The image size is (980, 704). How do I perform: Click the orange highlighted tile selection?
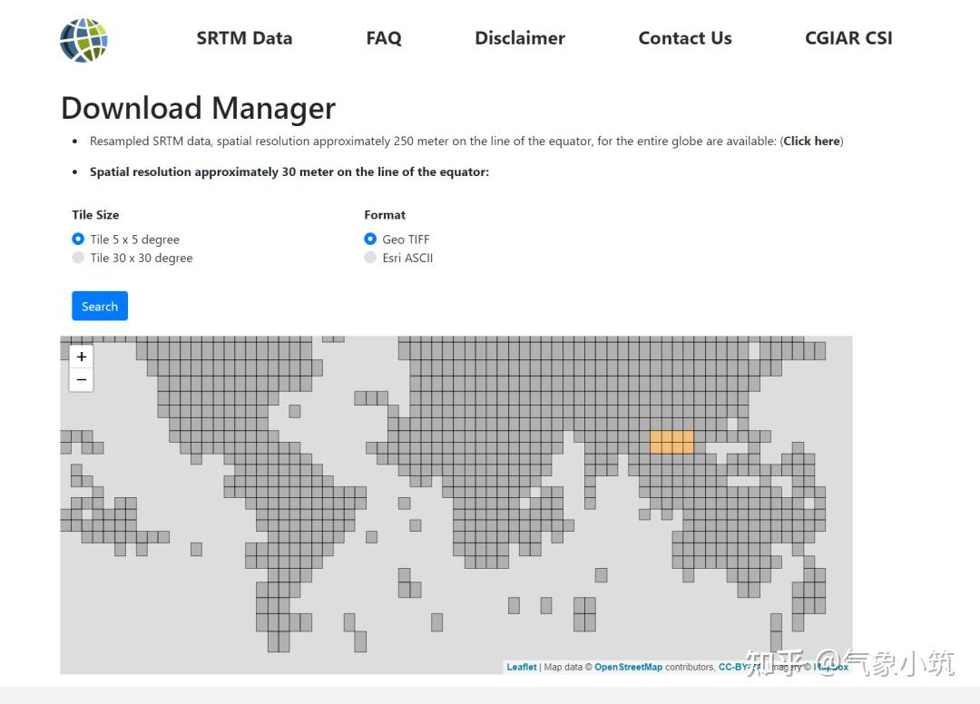672,442
